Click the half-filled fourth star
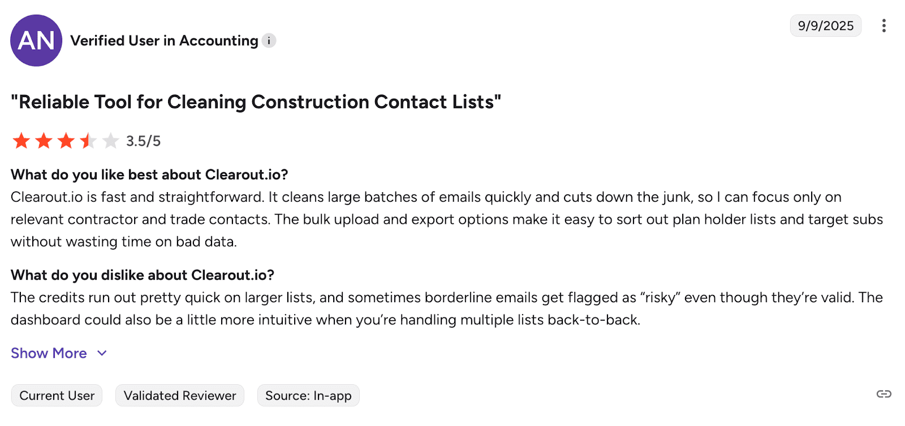Image resolution: width=905 pixels, height=426 pixels. pos(88,141)
